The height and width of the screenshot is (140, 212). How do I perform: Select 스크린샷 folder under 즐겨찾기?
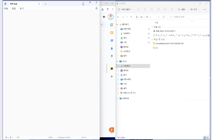(x=127, y=51)
